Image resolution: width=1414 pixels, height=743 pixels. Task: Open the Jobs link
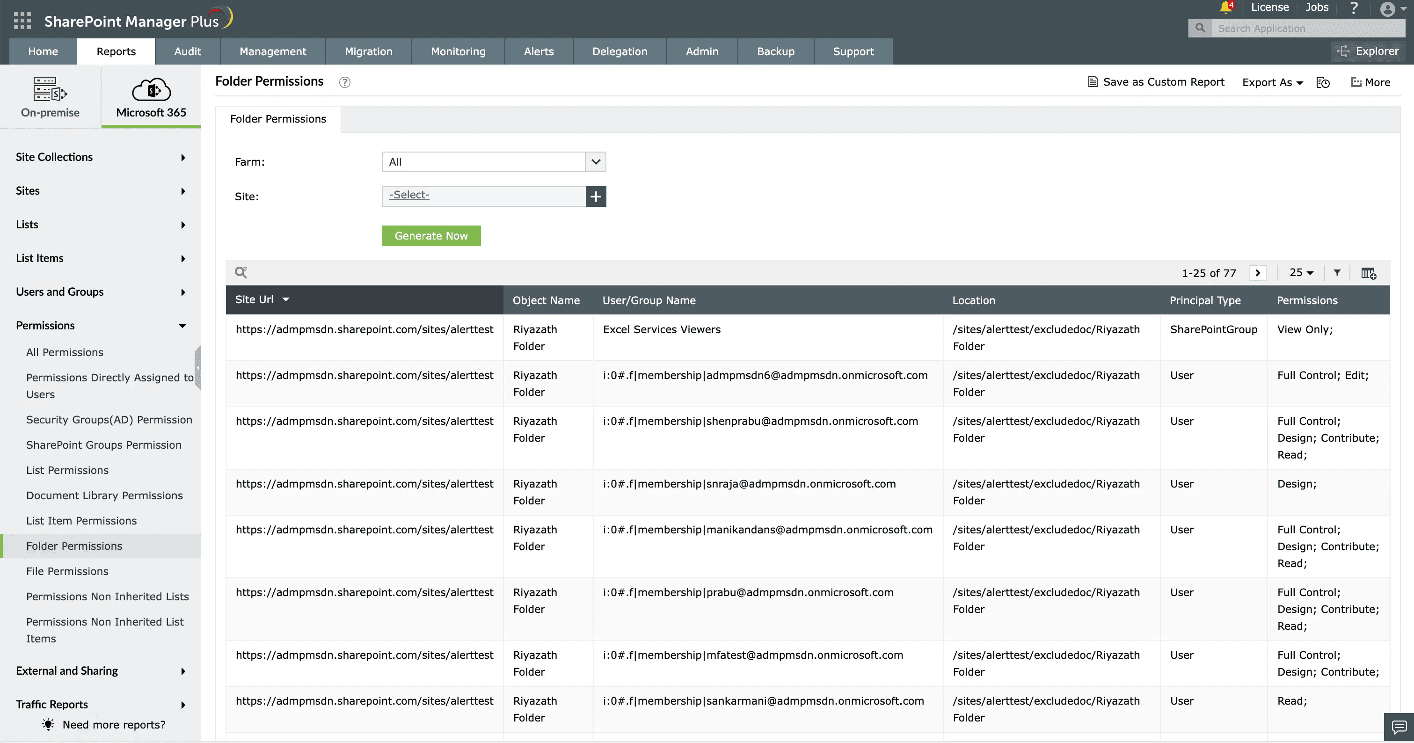[x=1317, y=7]
